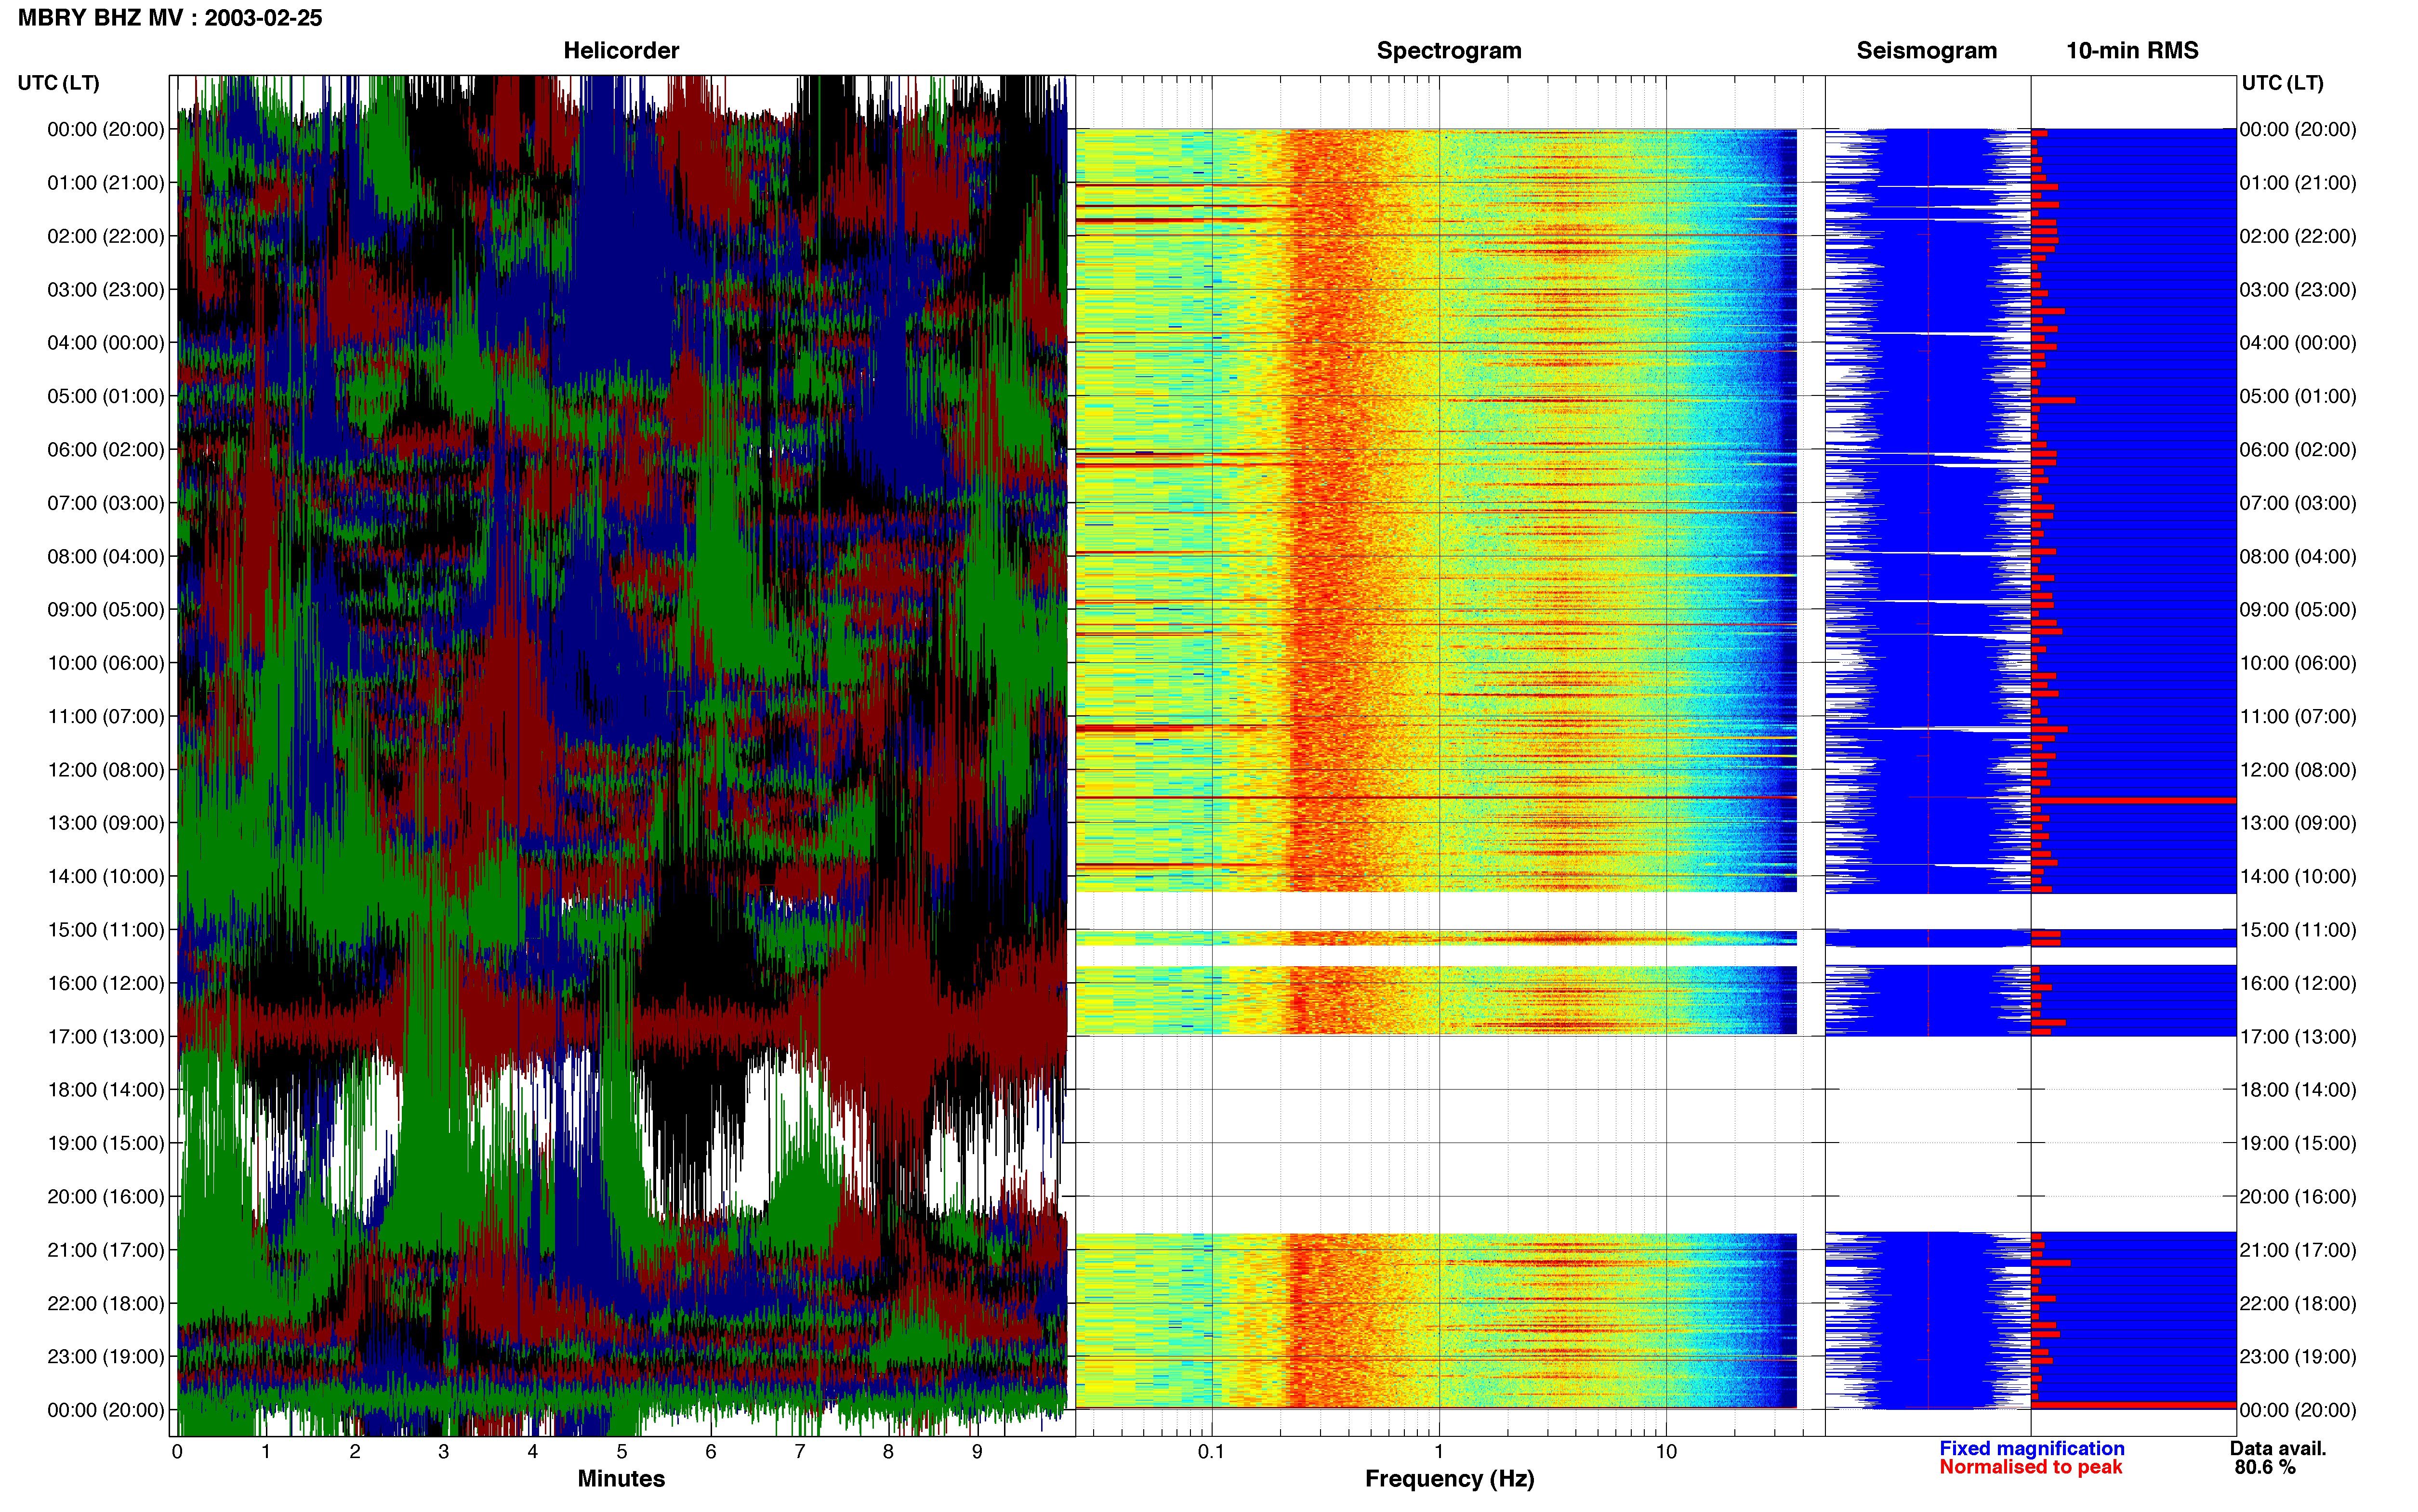The height and width of the screenshot is (1512, 2418).
Task: Click the 10-min RMS column heading
Action: (x=2132, y=51)
